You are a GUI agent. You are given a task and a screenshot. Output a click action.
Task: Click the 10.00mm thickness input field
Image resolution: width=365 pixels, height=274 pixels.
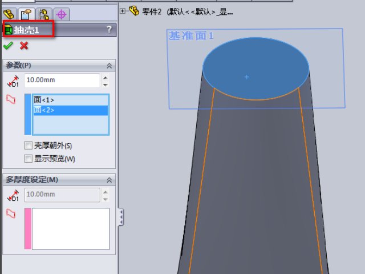pyautogui.click(x=62, y=80)
